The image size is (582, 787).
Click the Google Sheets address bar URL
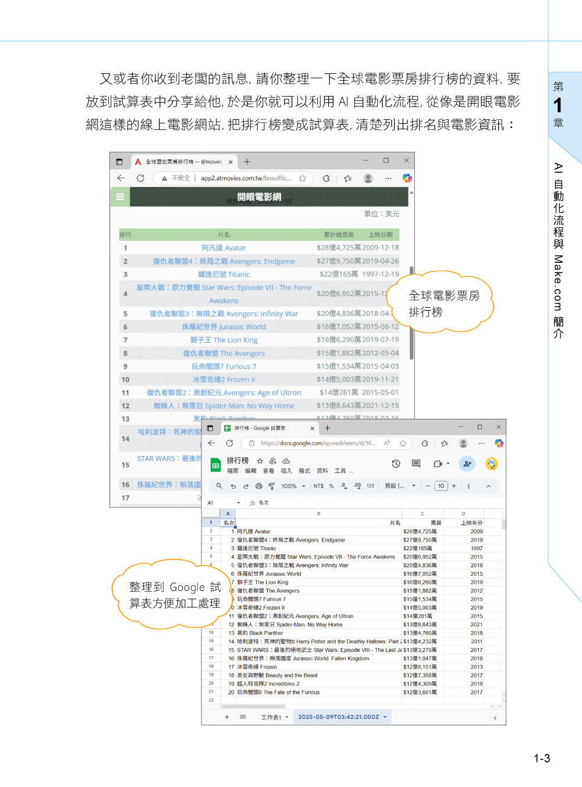(x=318, y=443)
